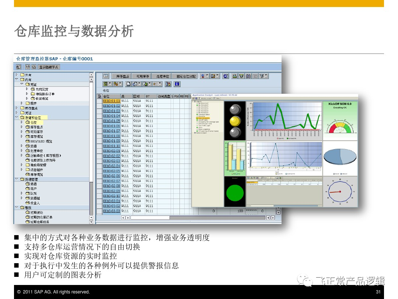Select row 0010-01-01 using its row selector box
This screenshot has height=299, width=398.
tap(99, 101)
